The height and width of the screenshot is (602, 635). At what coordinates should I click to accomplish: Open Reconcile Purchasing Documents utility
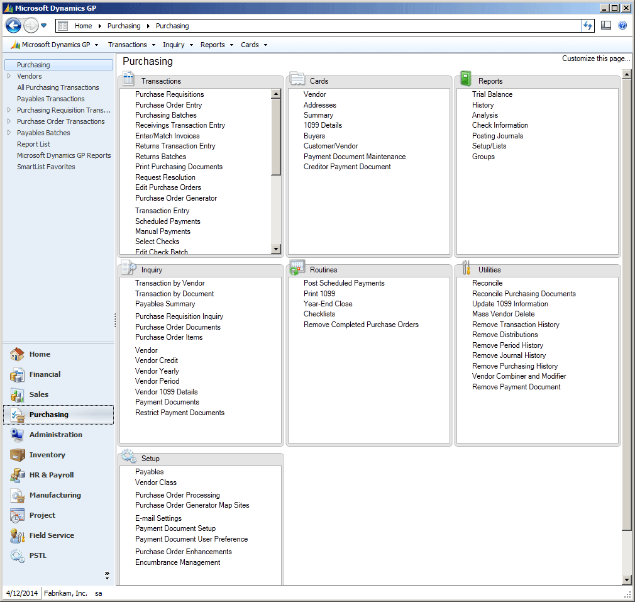pos(524,294)
